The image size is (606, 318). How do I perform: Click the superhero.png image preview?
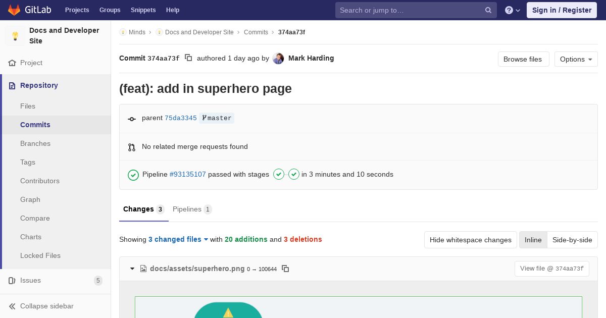point(359,307)
